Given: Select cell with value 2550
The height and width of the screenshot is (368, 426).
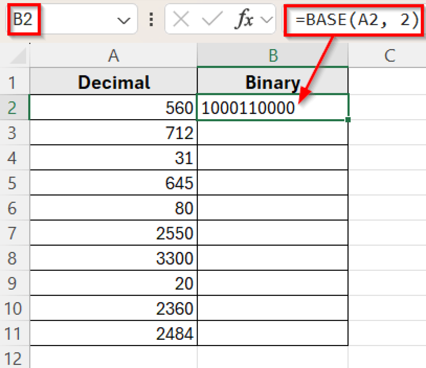Looking at the screenshot, I should click(x=113, y=233).
